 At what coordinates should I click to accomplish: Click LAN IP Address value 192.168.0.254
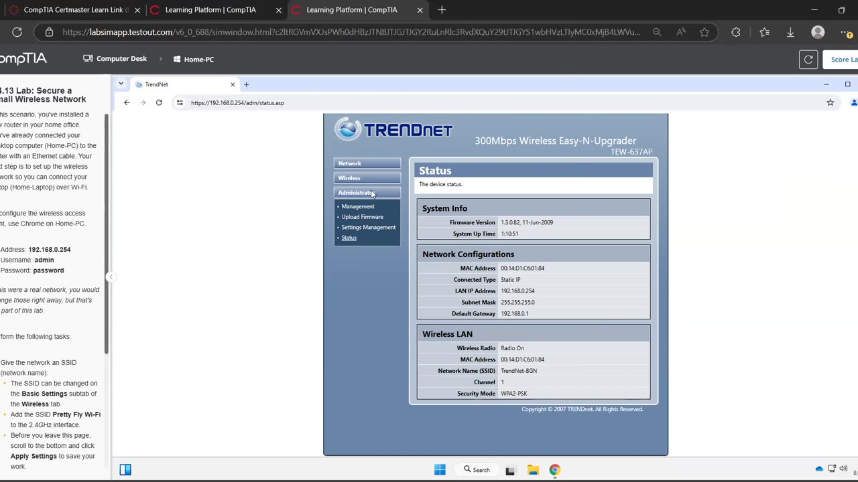tap(517, 291)
